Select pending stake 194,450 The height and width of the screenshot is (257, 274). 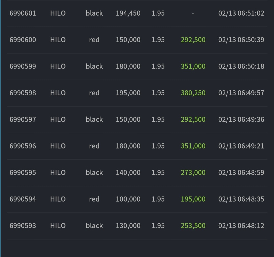point(128,13)
